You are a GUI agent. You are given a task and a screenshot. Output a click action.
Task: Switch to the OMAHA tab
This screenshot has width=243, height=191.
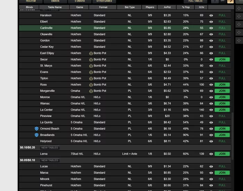click(55, 1)
